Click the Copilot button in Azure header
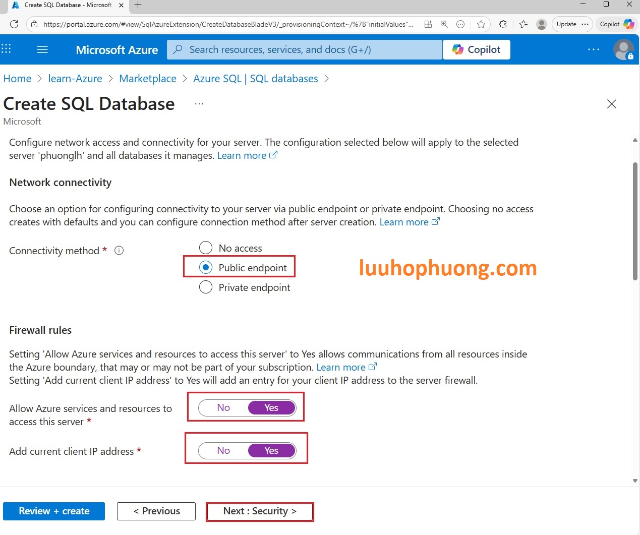Screen dimensions: 640x535 pos(476,49)
